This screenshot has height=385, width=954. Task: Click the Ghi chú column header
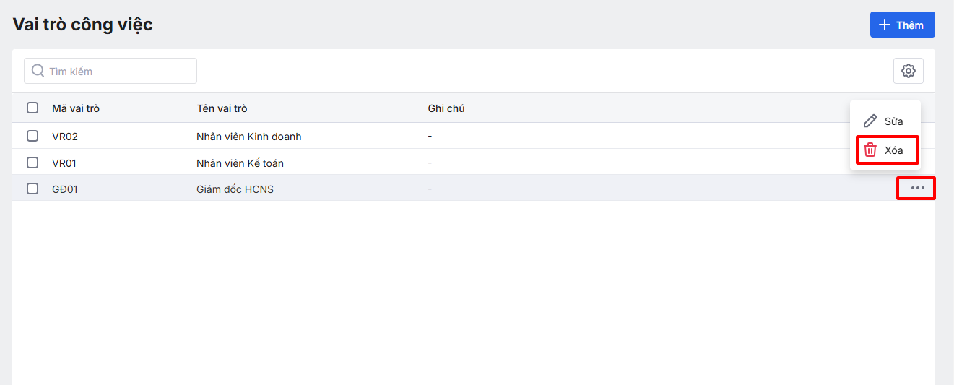click(446, 108)
